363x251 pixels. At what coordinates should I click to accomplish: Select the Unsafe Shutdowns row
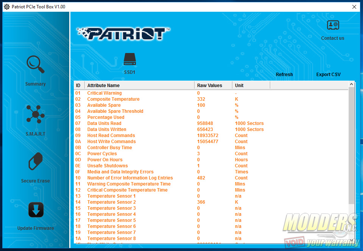(x=107, y=166)
